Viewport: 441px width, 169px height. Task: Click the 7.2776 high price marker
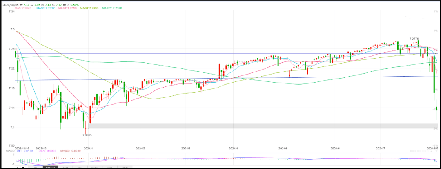[414, 39]
